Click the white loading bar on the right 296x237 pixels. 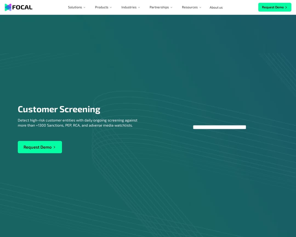coord(219,127)
